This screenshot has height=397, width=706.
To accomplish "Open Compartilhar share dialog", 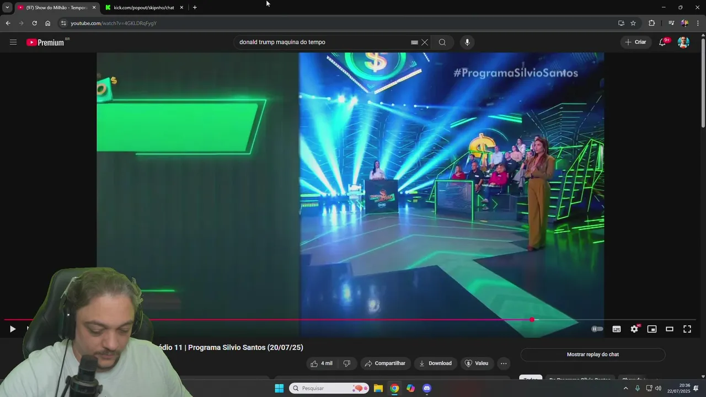I will 385,363.
